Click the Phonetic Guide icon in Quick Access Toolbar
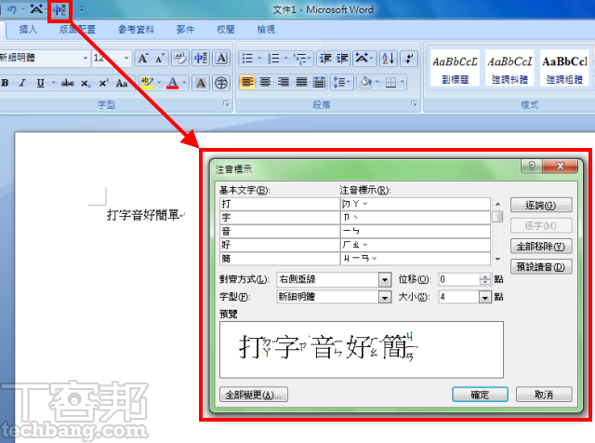The width and height of the screenshot is (595, 443). click(59, 10)
